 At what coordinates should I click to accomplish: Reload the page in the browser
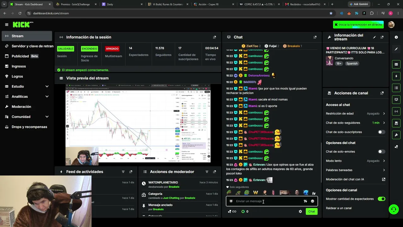pos(20,13)
